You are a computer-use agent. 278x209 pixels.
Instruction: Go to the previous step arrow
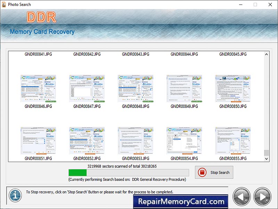(x=242, y=196)
